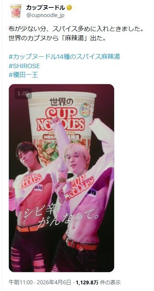Screen dimensions: 154x291
Task: Open the @cupnoodle_jp handle
Action: coord(45,15)
